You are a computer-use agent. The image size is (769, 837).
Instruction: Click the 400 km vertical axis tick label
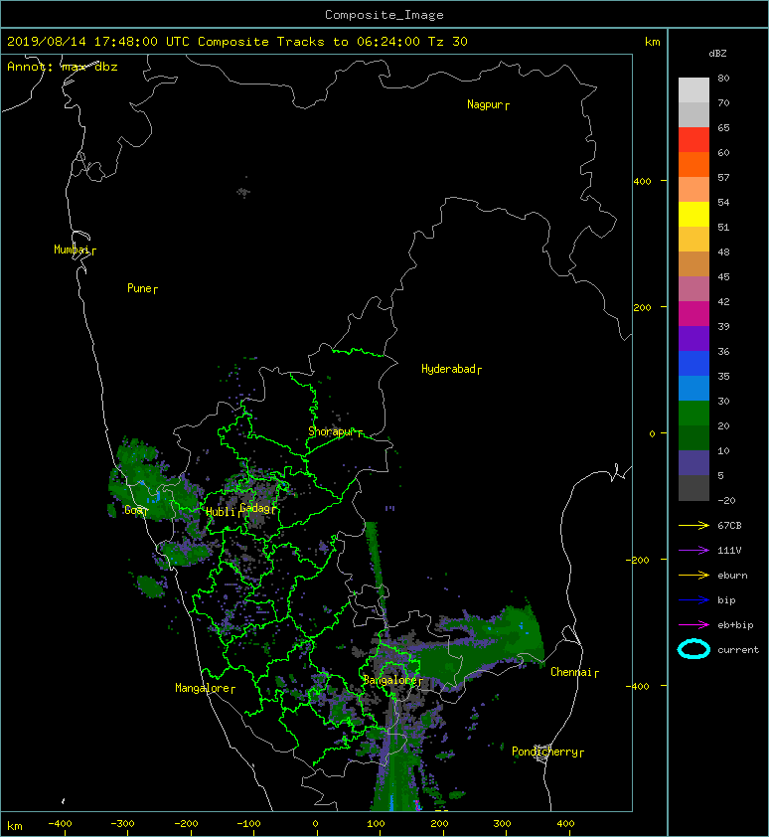(x=643, y=182)
